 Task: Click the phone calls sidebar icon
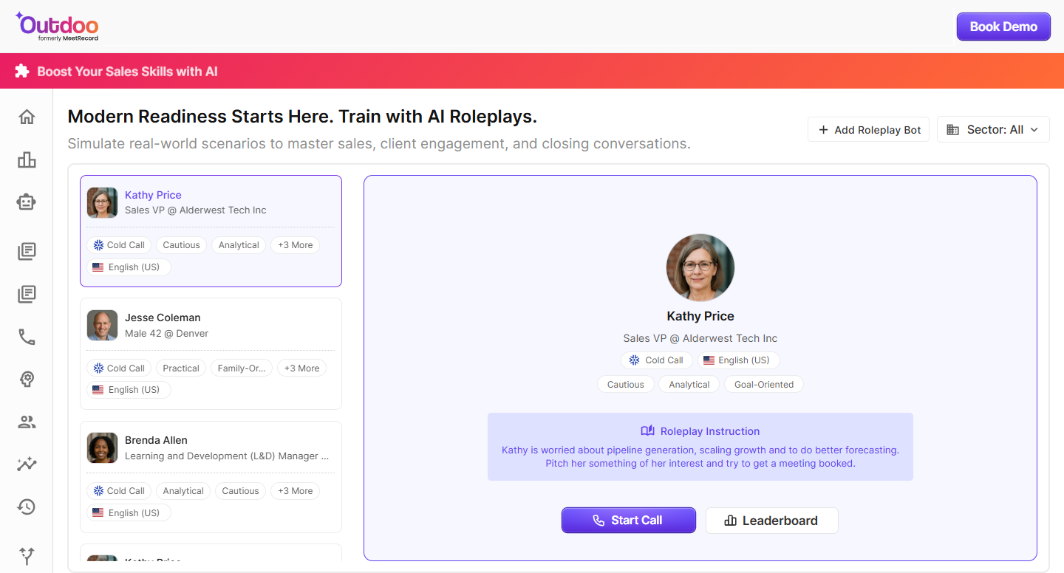tap(27, 337)
